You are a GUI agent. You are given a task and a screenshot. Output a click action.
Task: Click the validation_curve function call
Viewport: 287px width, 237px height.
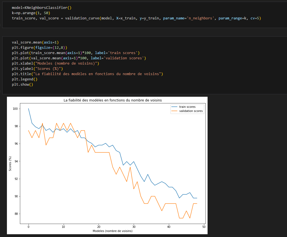(82, 18)
